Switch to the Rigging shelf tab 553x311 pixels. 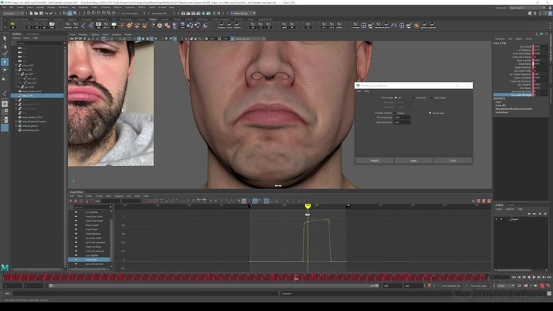(x=72, y=20)
